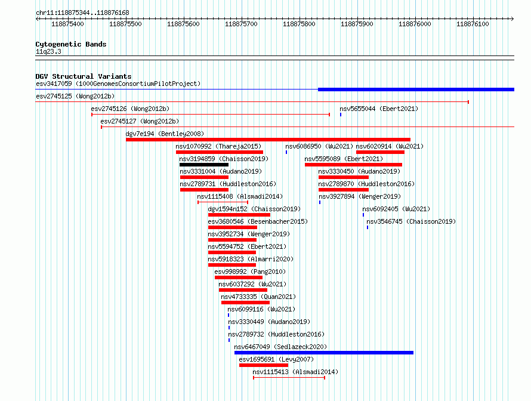Click the esv2745126 (Wong2012b) label

click(130, 109)
